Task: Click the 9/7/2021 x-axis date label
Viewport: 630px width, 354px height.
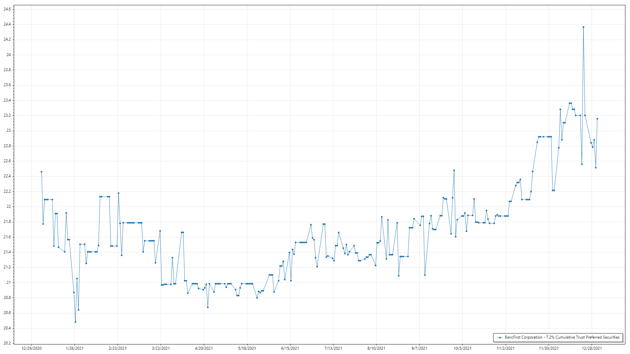Action: (419, 348)
